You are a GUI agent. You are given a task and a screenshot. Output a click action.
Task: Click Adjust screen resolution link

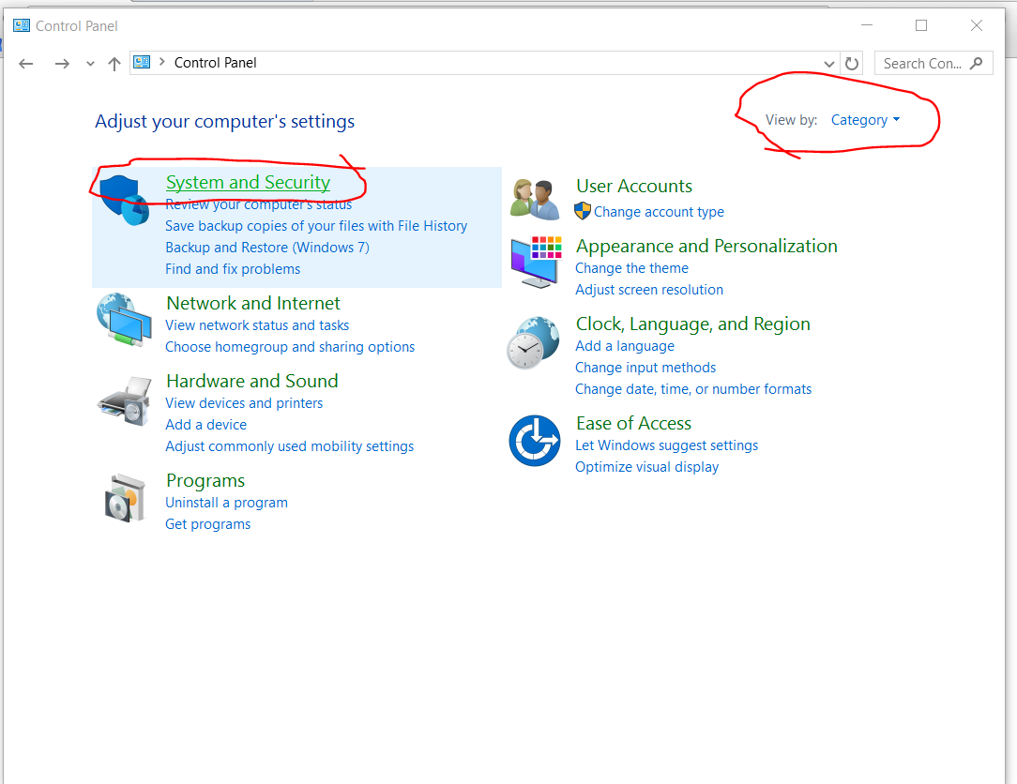point(649,290)
